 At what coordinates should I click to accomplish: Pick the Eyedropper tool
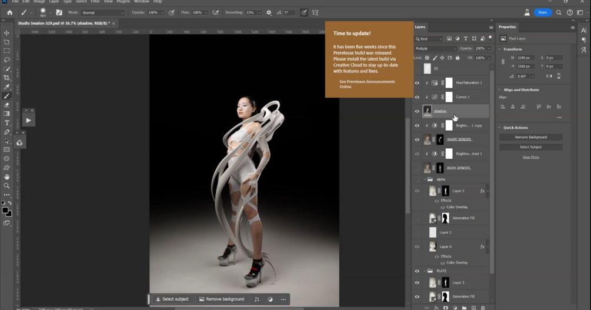pyautogui.click(x=7, y=87)
